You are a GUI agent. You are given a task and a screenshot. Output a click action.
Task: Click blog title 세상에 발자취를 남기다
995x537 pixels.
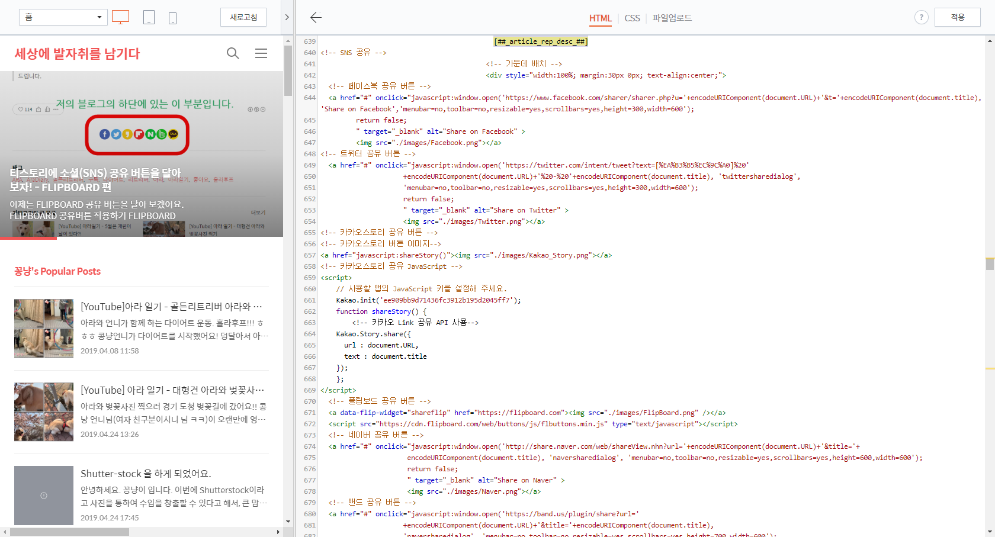[77, 53]
